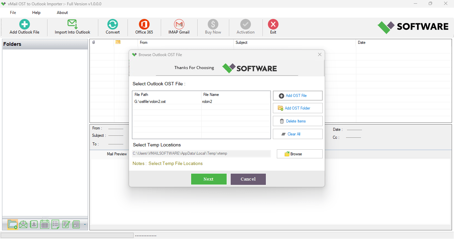Switch to the Mail Preview tab
The width and height of the screenshot is (454, 239).
[117, 154]
